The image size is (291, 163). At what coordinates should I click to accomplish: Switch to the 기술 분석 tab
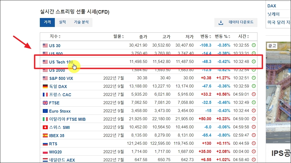pos(81,22)
